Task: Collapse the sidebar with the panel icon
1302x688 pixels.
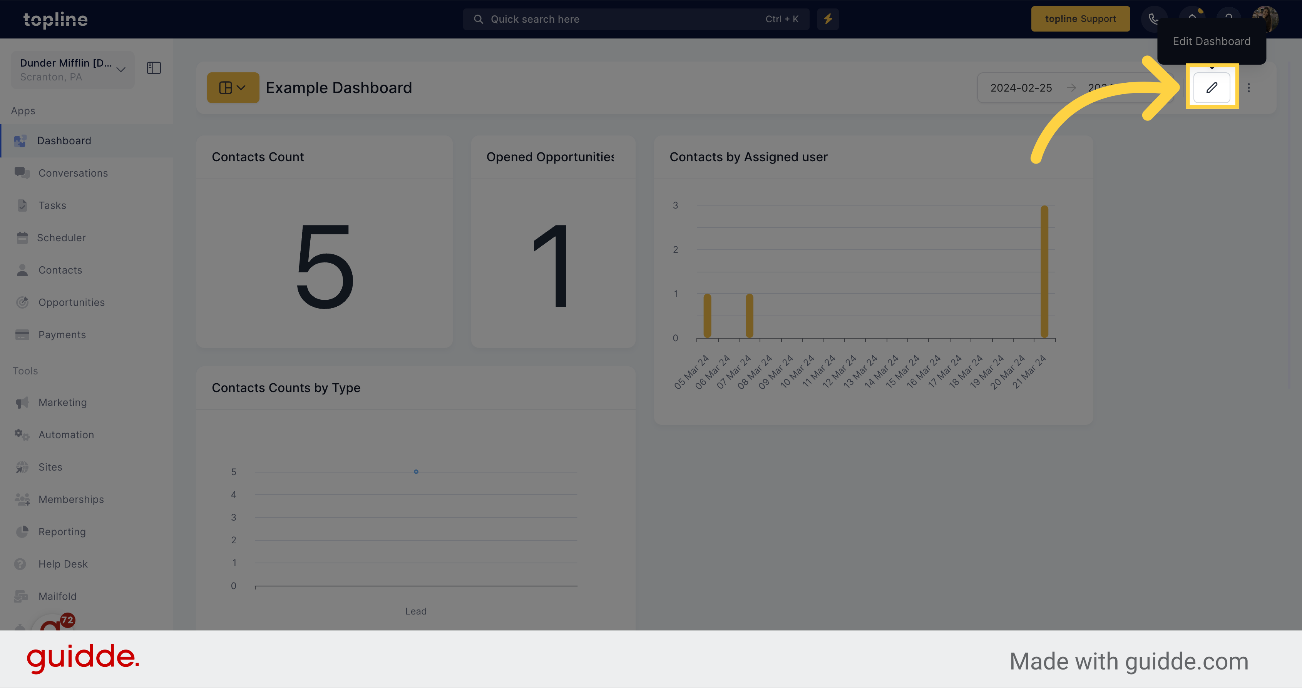Action: tap(154, 68)
